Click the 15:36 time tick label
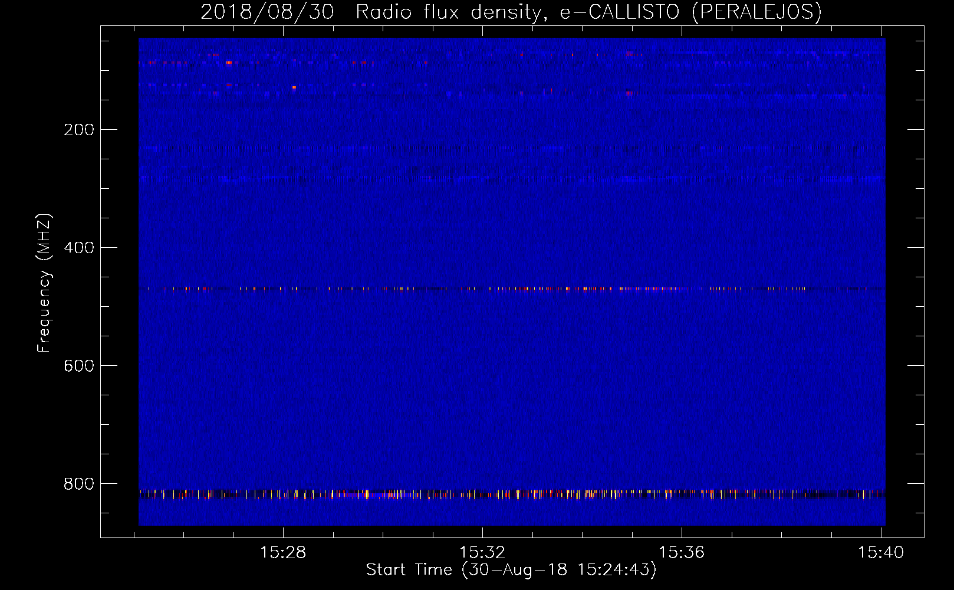 pos(682,553)
